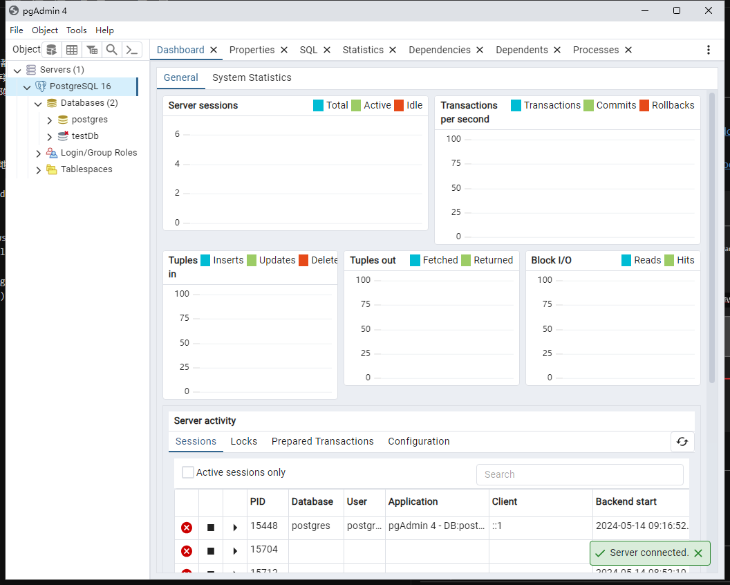Switch to the Processes tab
Screen dimensions: 730x585
[x=596, y=50]
